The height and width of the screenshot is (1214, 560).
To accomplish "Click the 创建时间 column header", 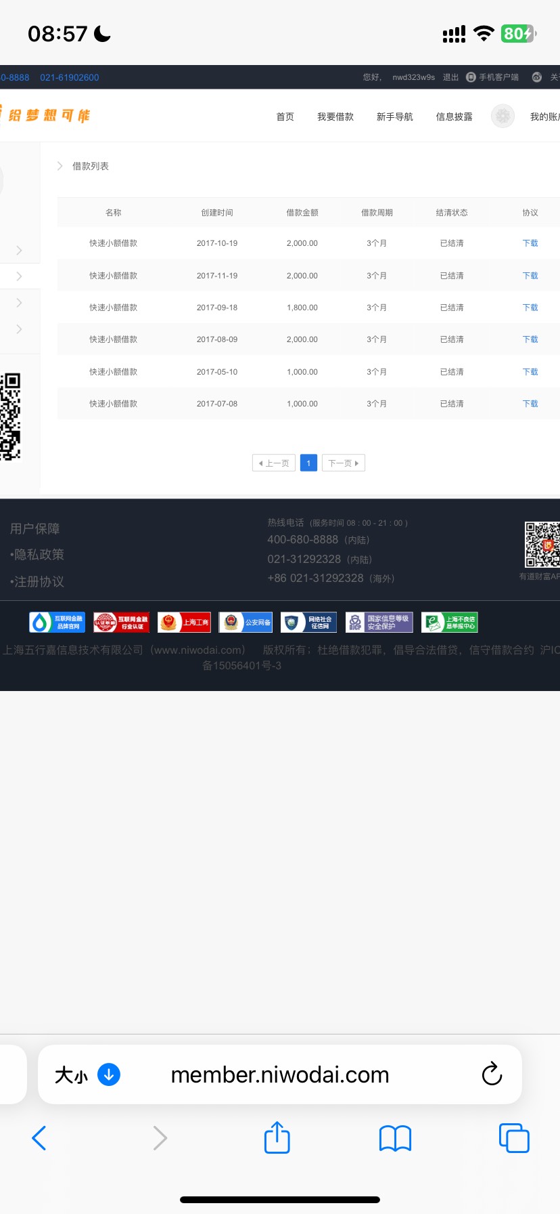I will (217, 213).
